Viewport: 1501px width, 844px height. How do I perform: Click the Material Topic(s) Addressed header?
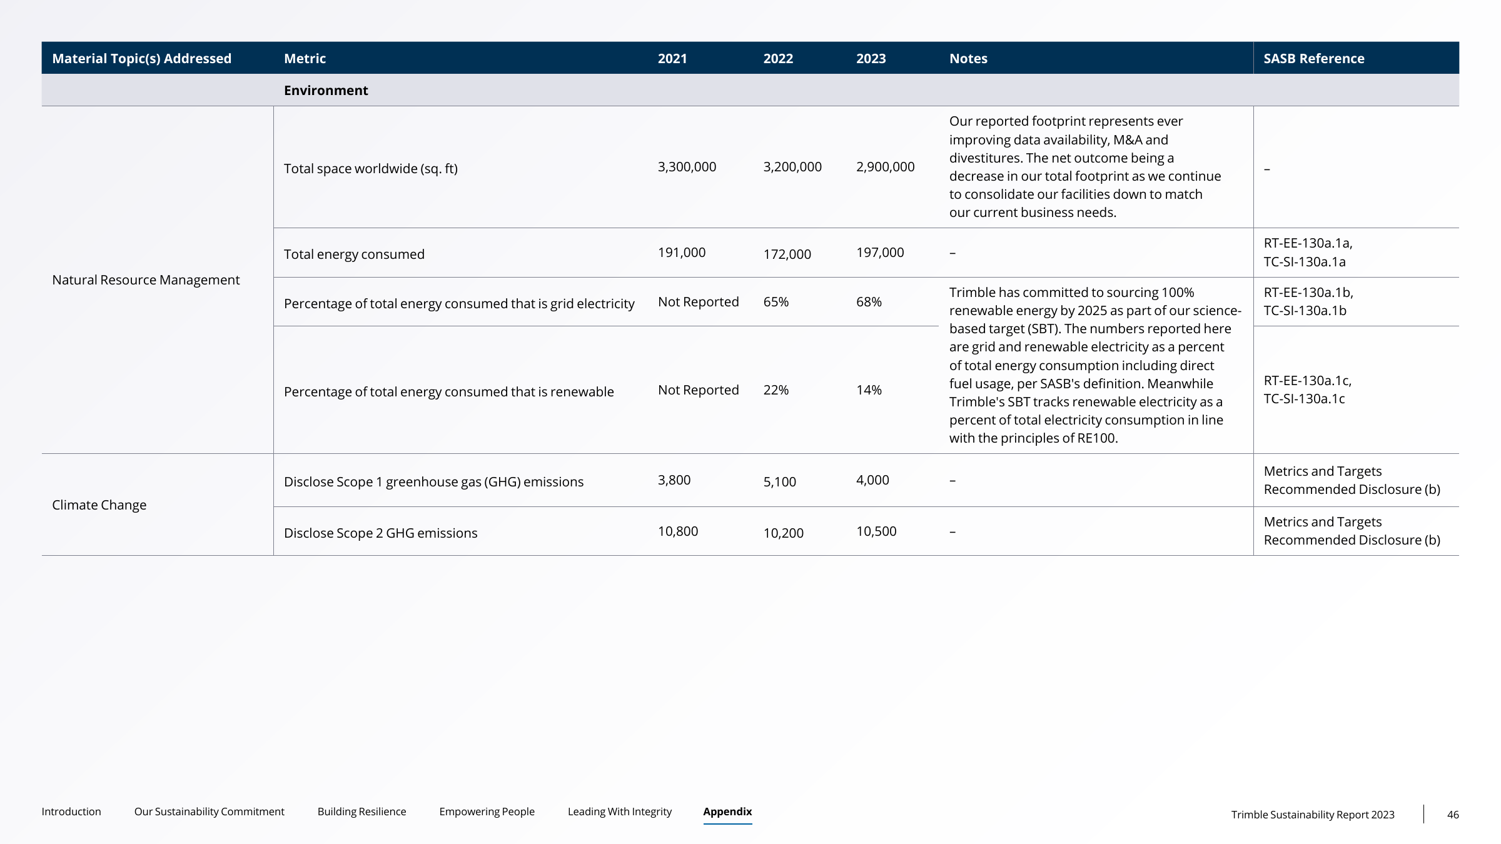pos(141,58)
